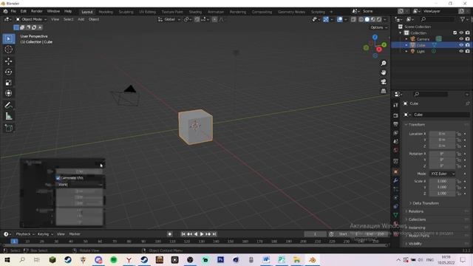
Task: Open the Output properties tab
Action: coord(396,124)
